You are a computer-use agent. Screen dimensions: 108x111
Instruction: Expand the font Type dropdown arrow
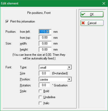[x=69, y=67]
